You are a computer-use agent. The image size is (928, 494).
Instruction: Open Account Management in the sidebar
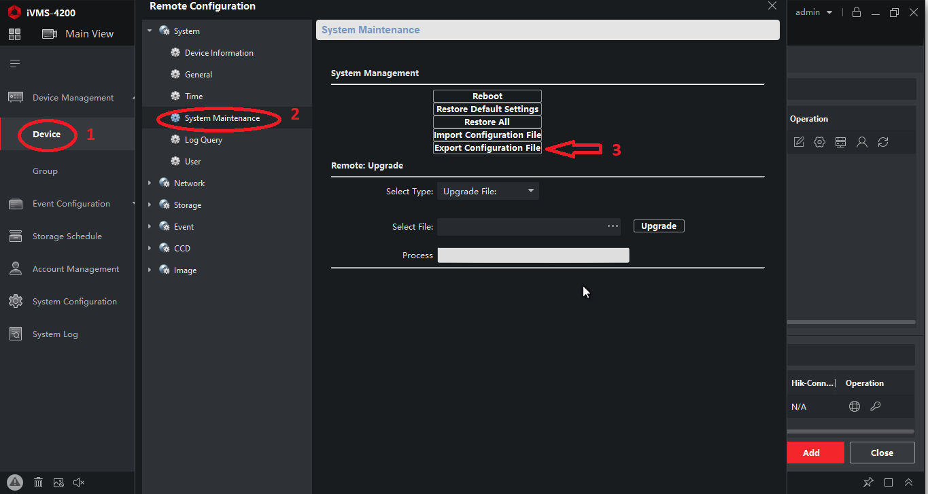pos(75,269)
